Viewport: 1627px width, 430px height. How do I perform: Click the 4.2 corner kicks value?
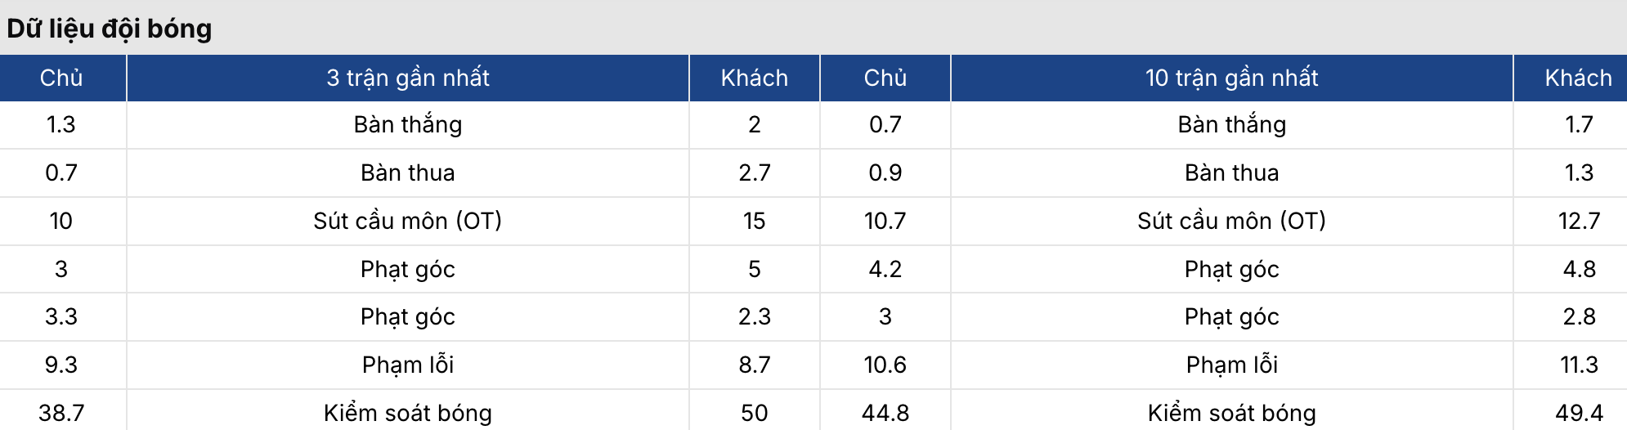(x=885, y=269)
